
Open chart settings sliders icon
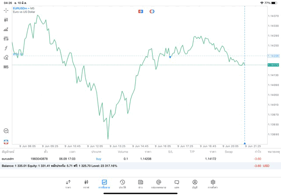click(6, 39)
